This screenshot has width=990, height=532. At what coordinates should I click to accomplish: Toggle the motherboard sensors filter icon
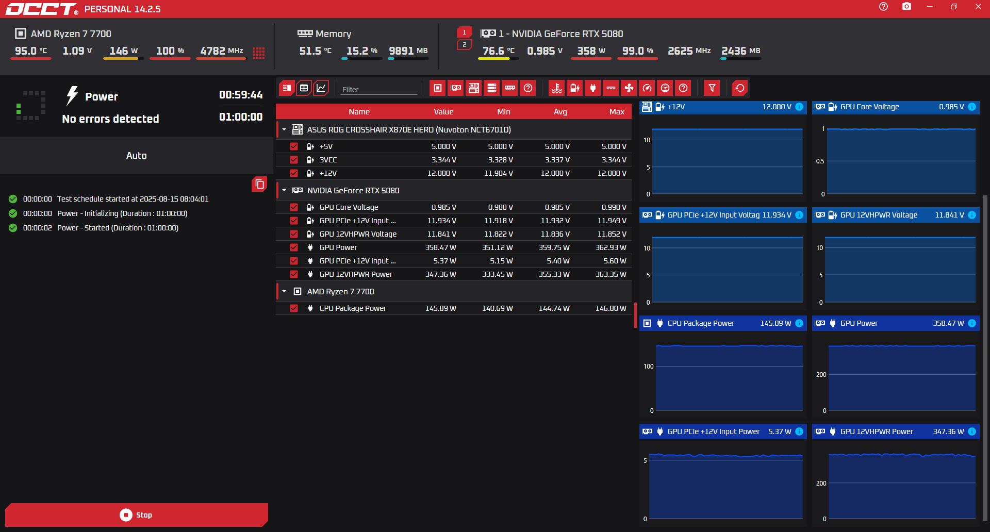[x=474, y=88]
